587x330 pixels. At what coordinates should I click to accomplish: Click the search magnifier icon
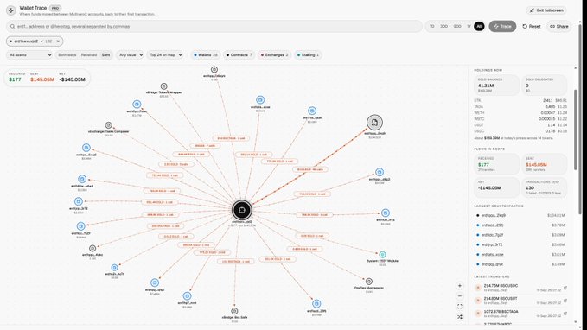click(12, 27)
